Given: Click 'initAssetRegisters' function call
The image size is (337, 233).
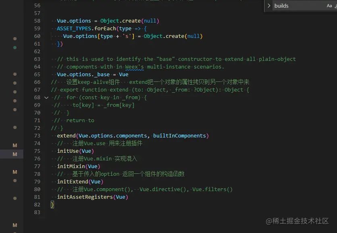Looking at the screenshot, I should (85, 197).
